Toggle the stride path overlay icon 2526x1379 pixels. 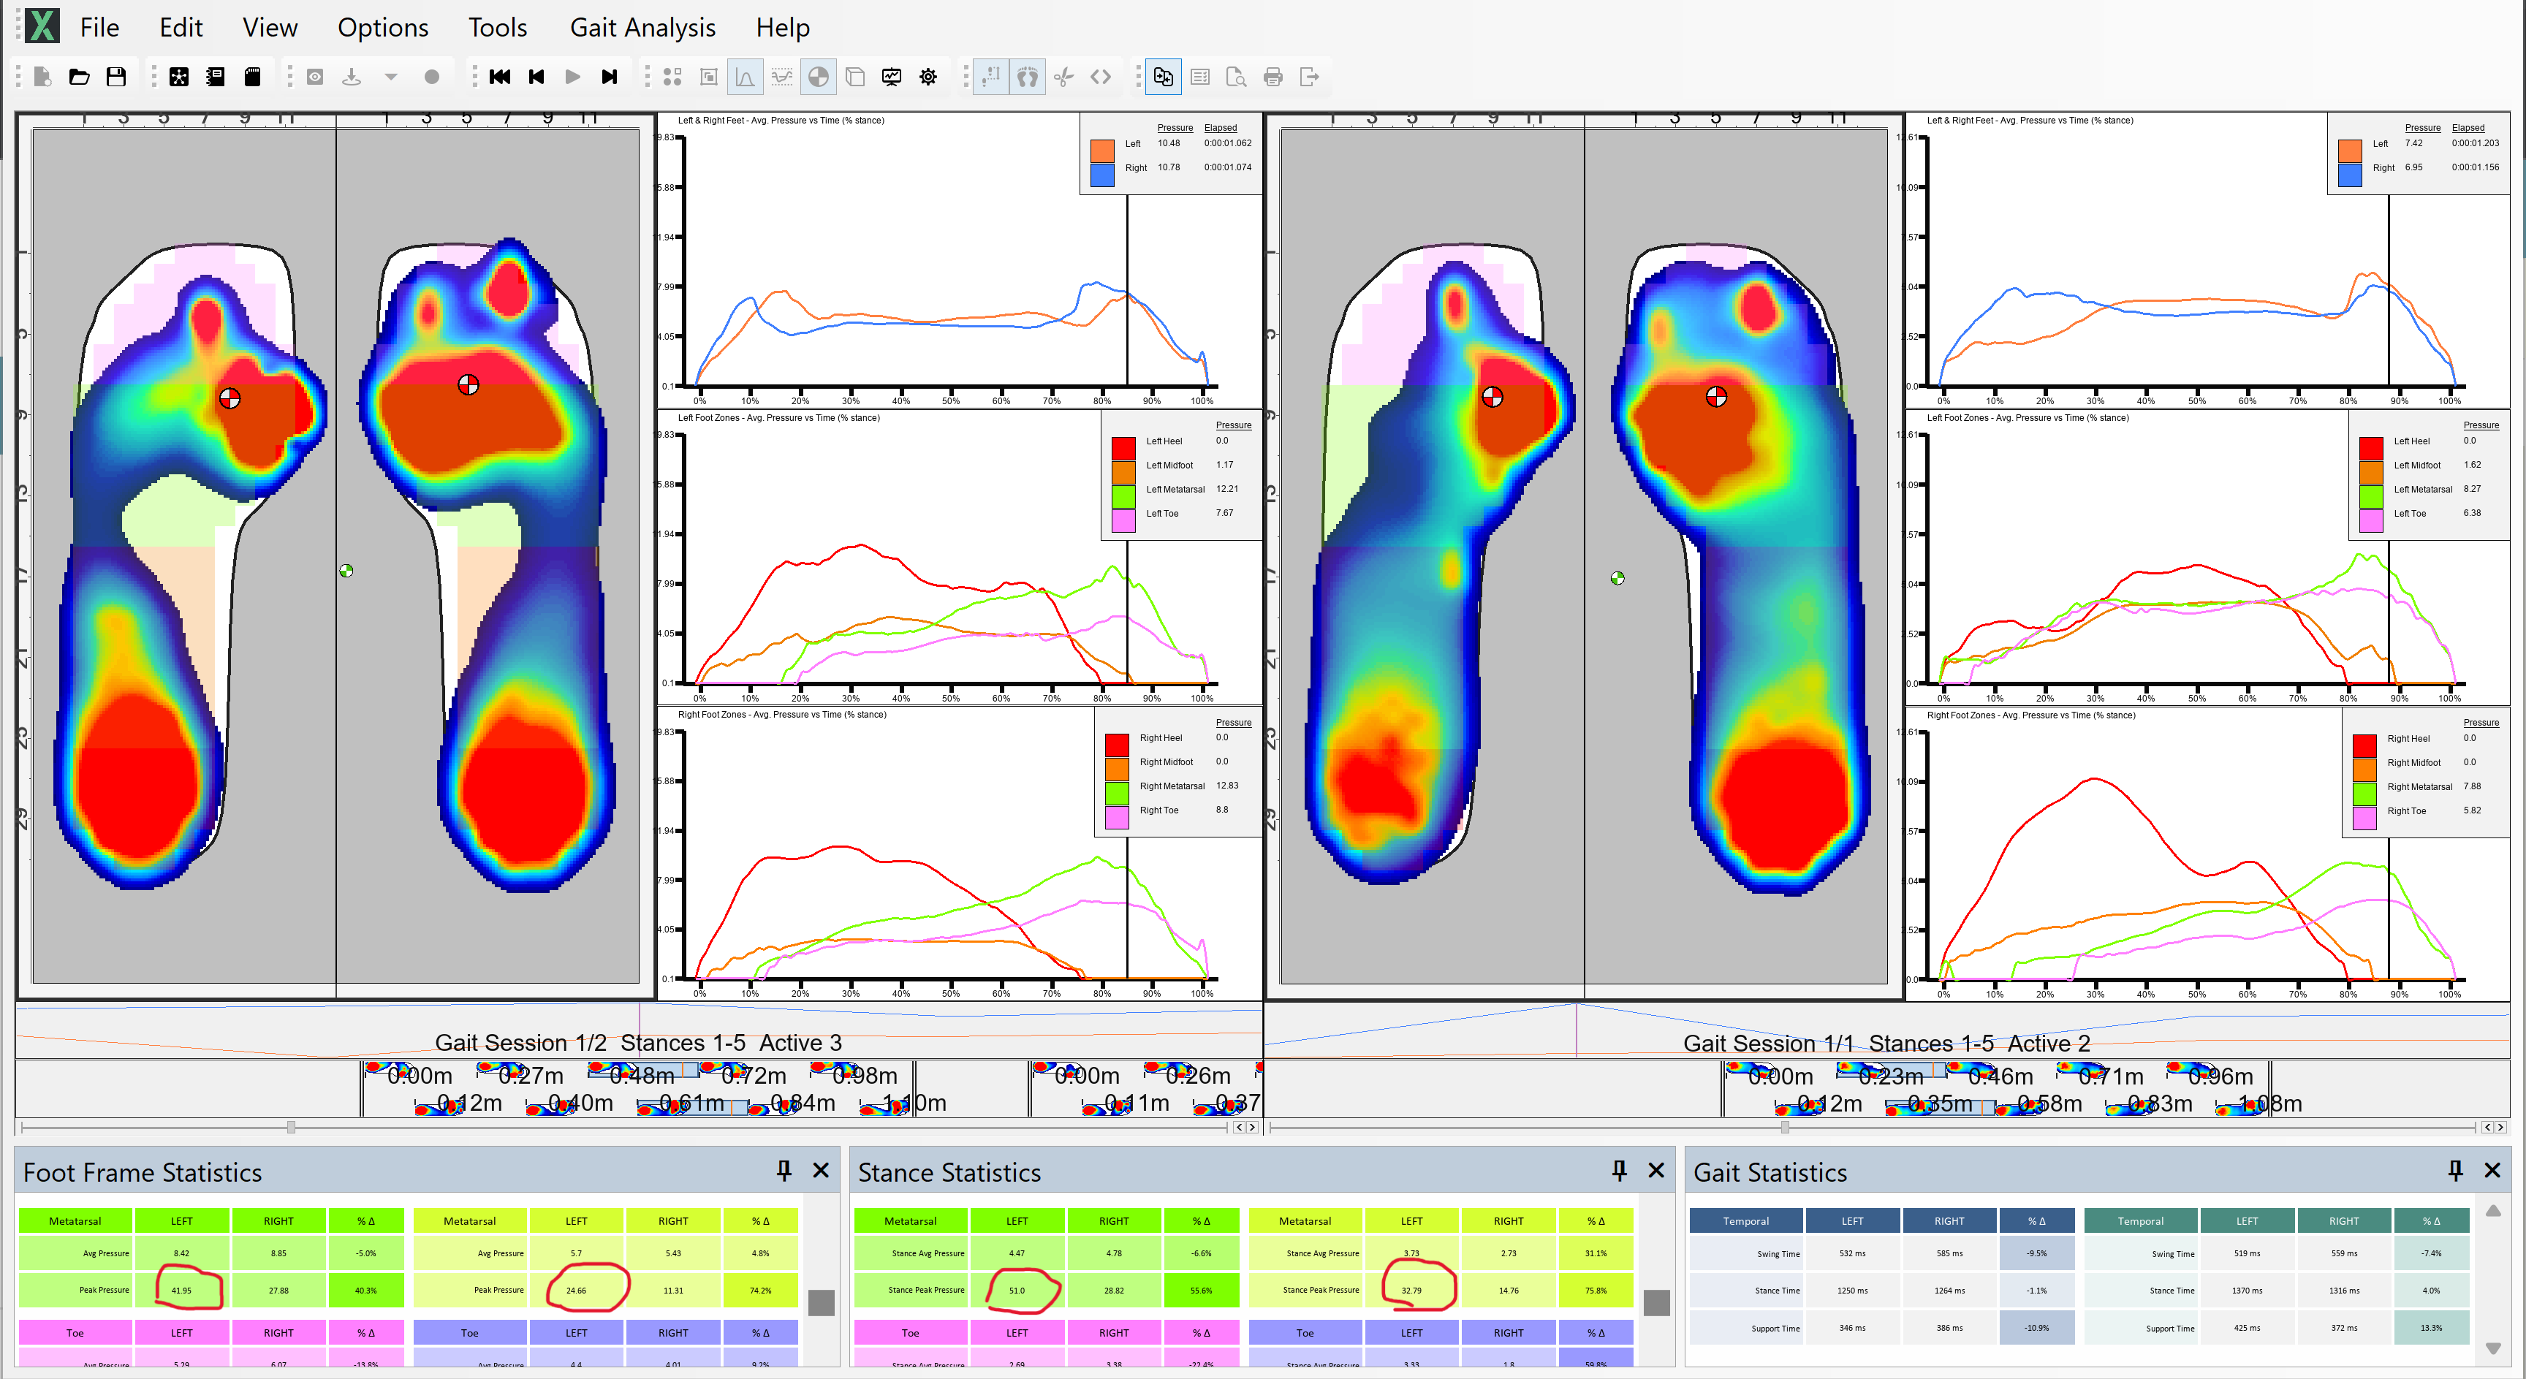(x=993, y=77)
